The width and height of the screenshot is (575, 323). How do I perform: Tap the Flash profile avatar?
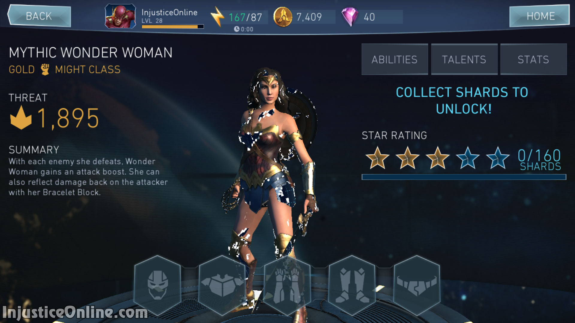coord(120,16)
